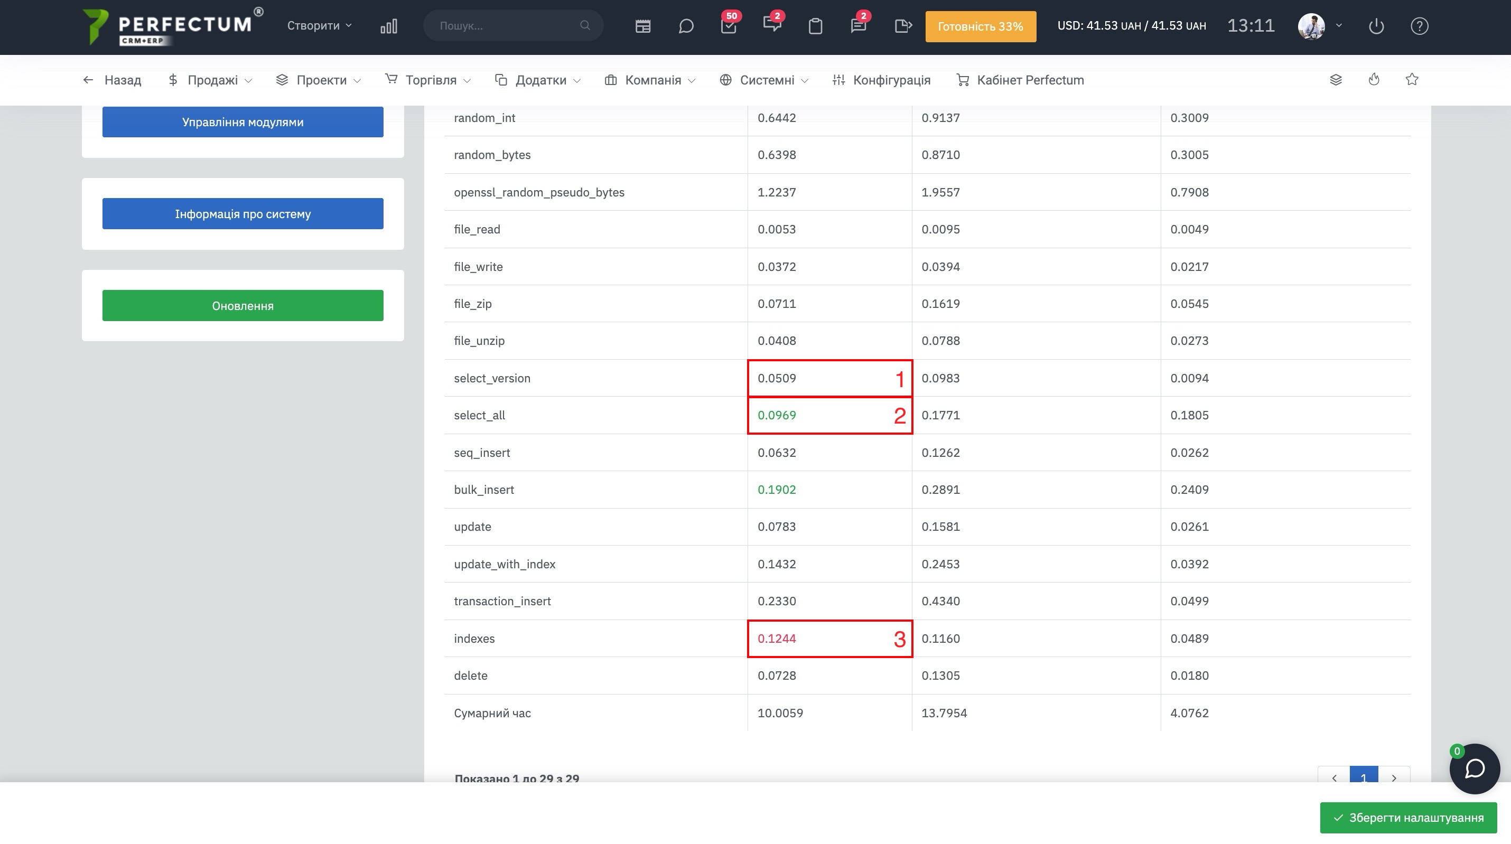Click the favorites star icon
The width and height of the screenshot is (1511, 844).
pyautogui.click(x=1412, y=80)
